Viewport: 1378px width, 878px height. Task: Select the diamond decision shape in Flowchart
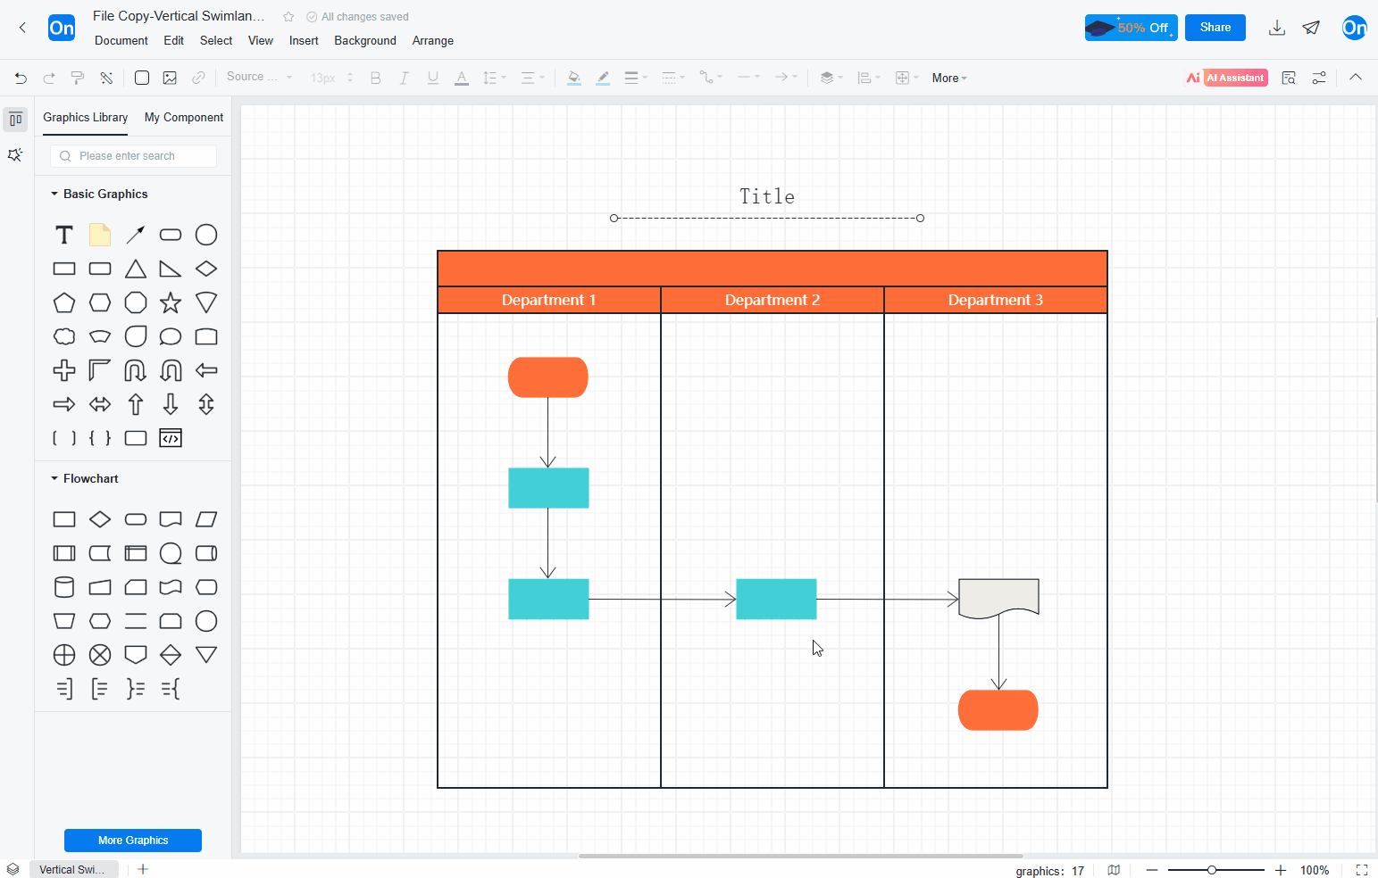[x=100, y=519]
